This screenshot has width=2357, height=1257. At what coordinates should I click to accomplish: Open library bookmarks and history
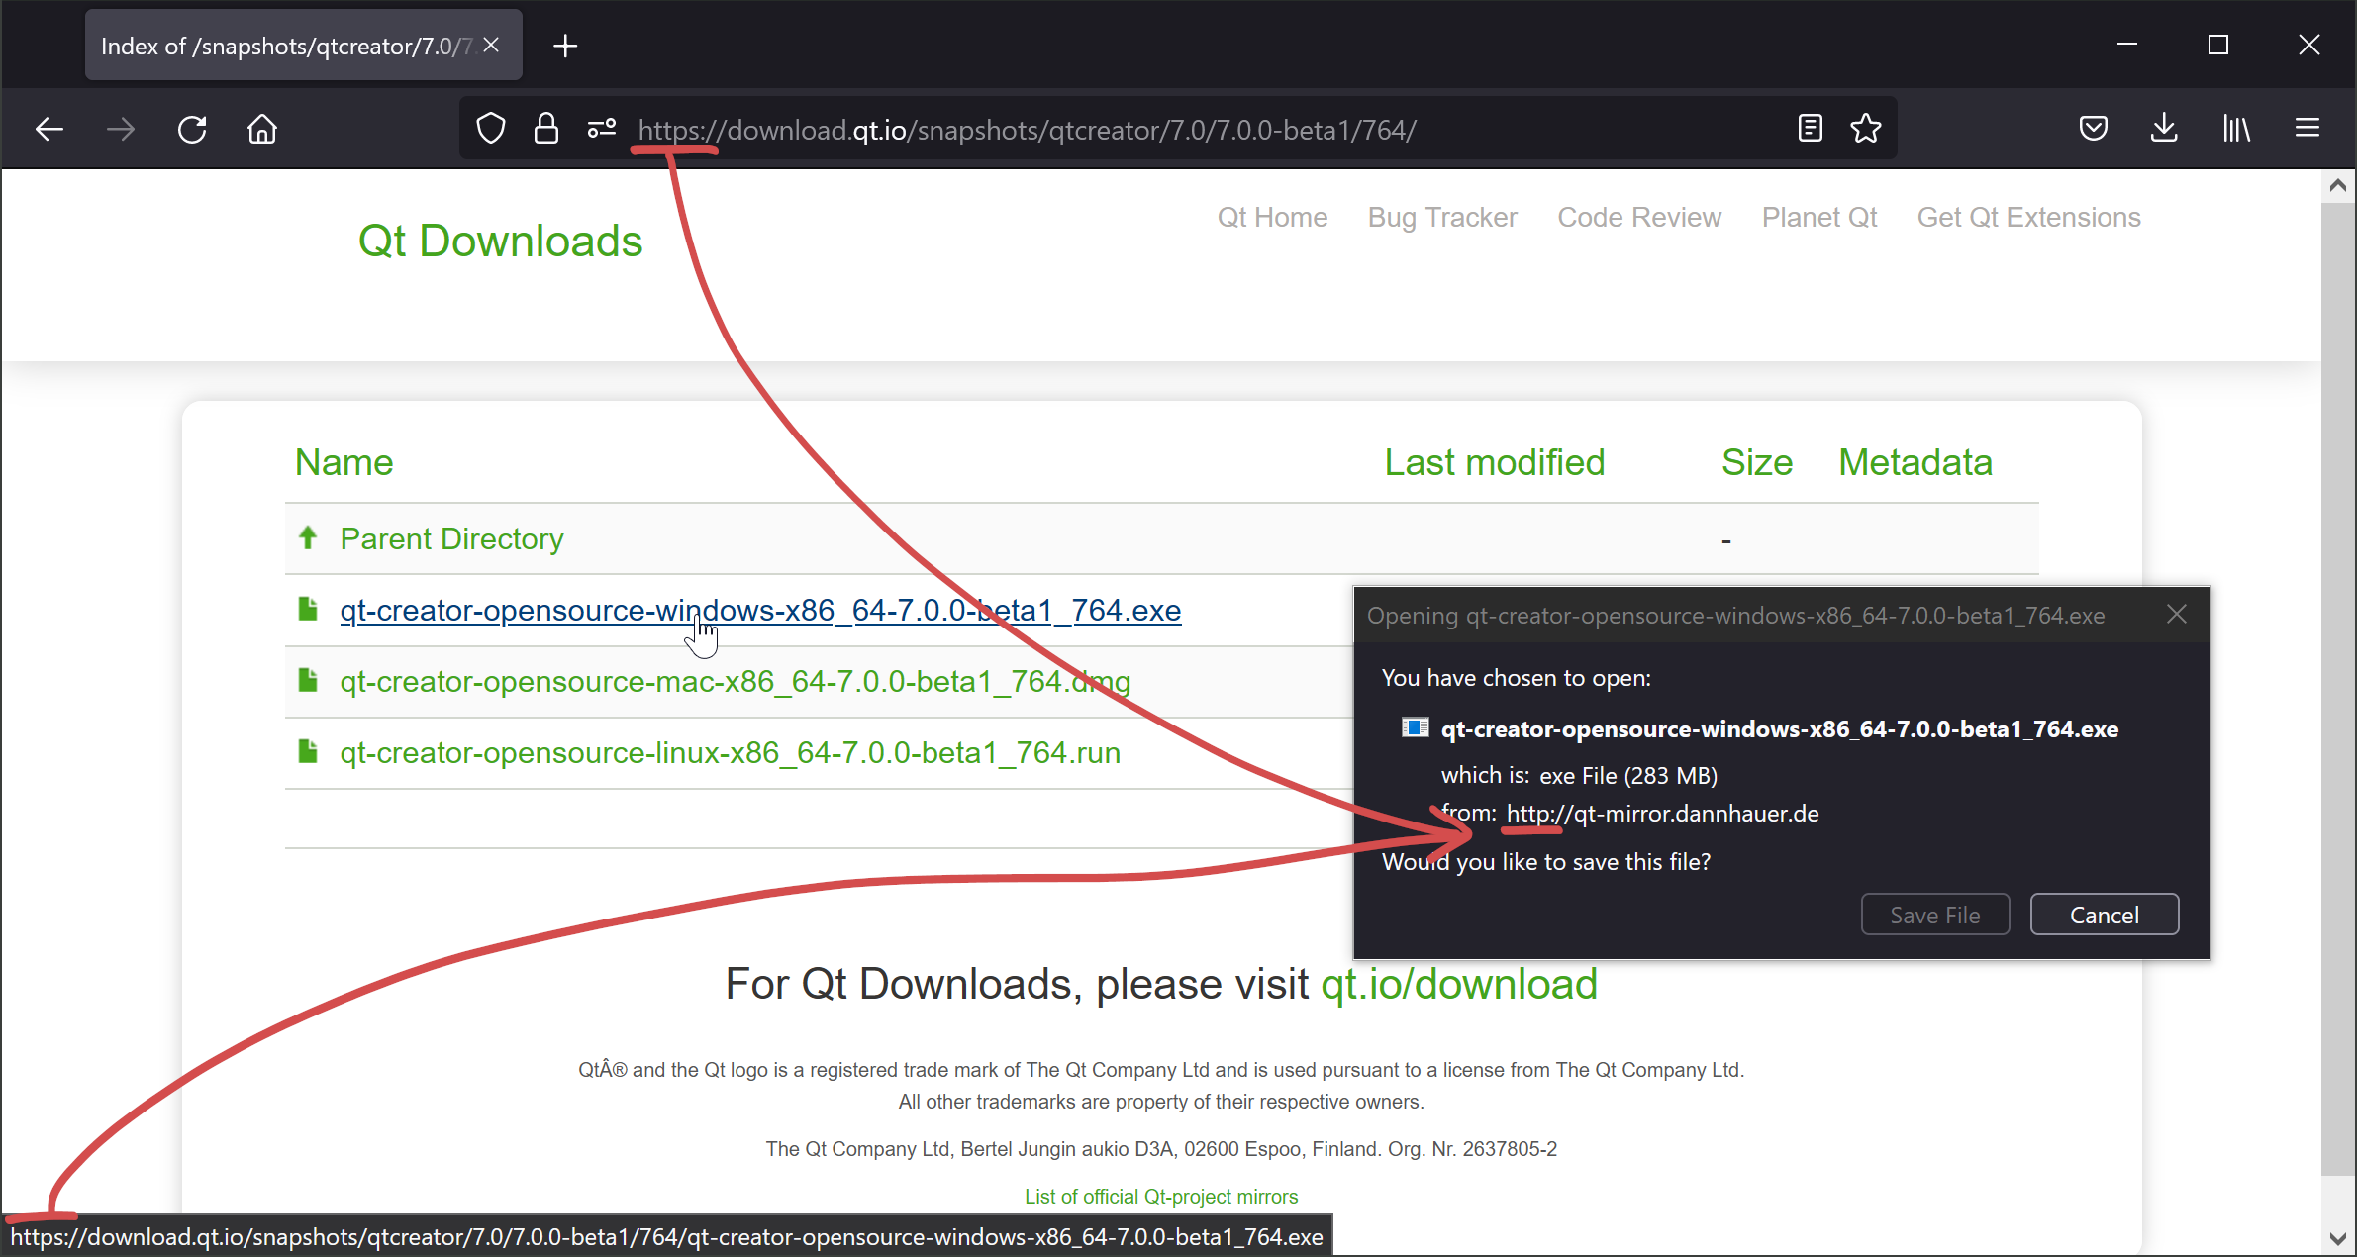point(2236,128)
